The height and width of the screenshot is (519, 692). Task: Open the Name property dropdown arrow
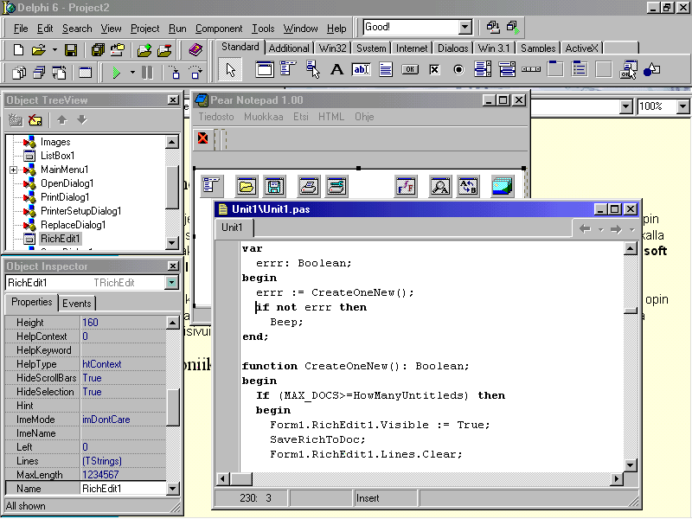[172, 489]
